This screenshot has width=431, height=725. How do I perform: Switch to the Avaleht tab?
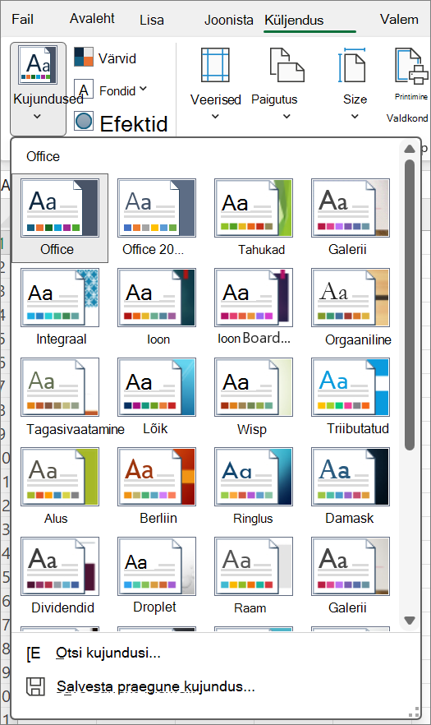coord(92,18)
